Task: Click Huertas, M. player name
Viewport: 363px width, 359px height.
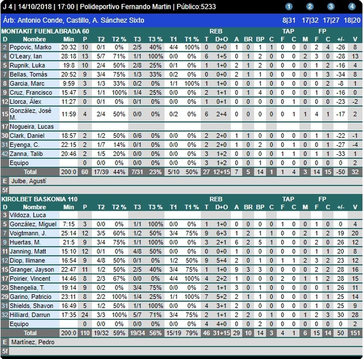Action: [x=25, y=242]
